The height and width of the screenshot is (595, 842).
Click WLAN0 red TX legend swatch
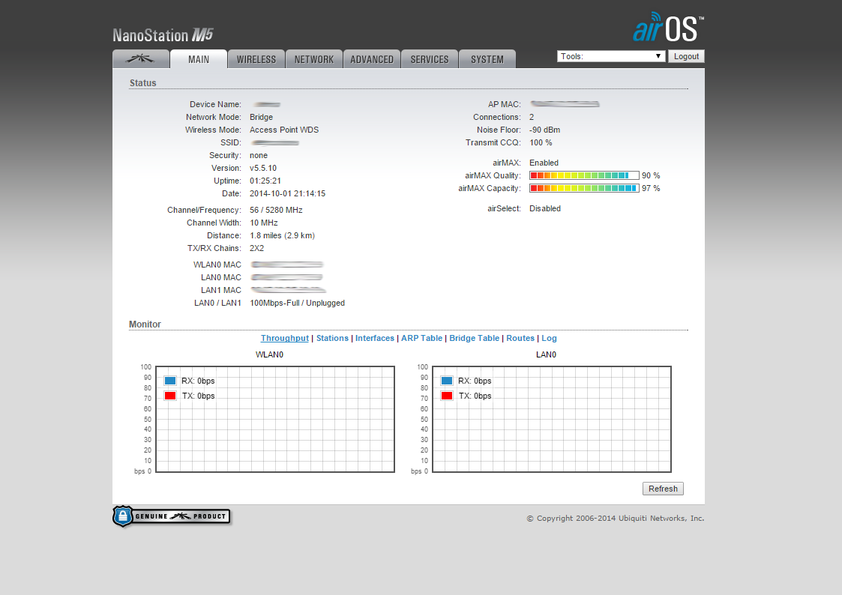(x=170, y=396)
